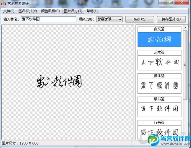Click the 输入姓名 name input field
The height and width of the screenshot is (148, 191).
point(49,19)
